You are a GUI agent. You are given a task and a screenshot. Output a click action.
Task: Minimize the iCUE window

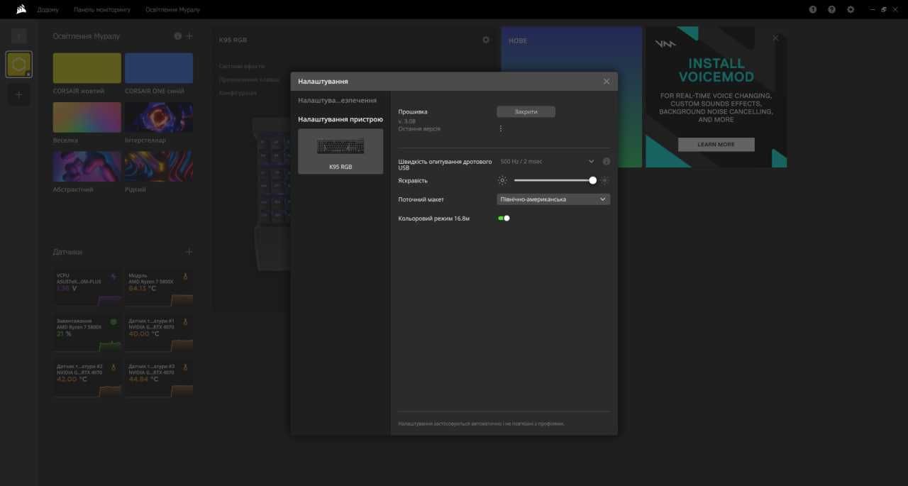[x=872, y=9]
